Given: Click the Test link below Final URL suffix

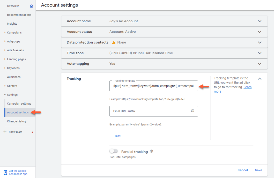Looking at the screenshot, I should pyautogui.click(x=117, y=136).
